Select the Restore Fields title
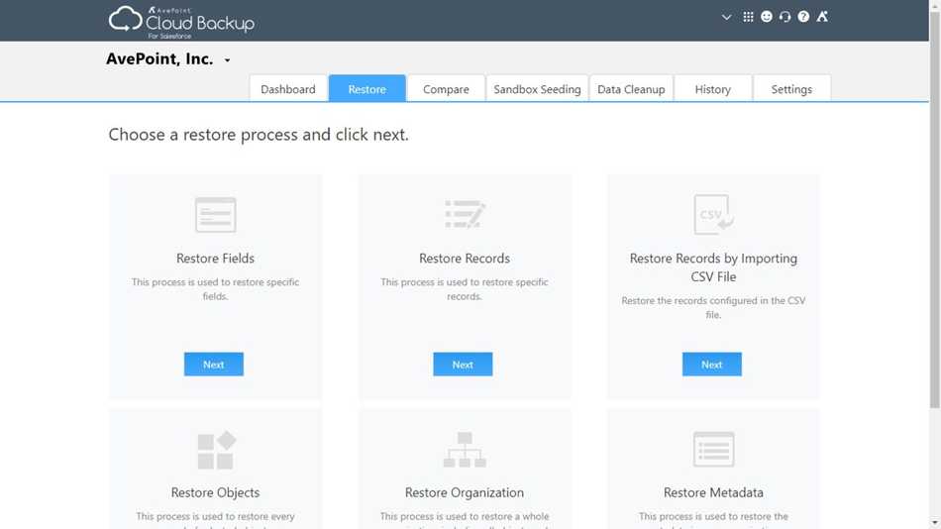The width and height of the screenshot is (941, 529). point(216,259)
